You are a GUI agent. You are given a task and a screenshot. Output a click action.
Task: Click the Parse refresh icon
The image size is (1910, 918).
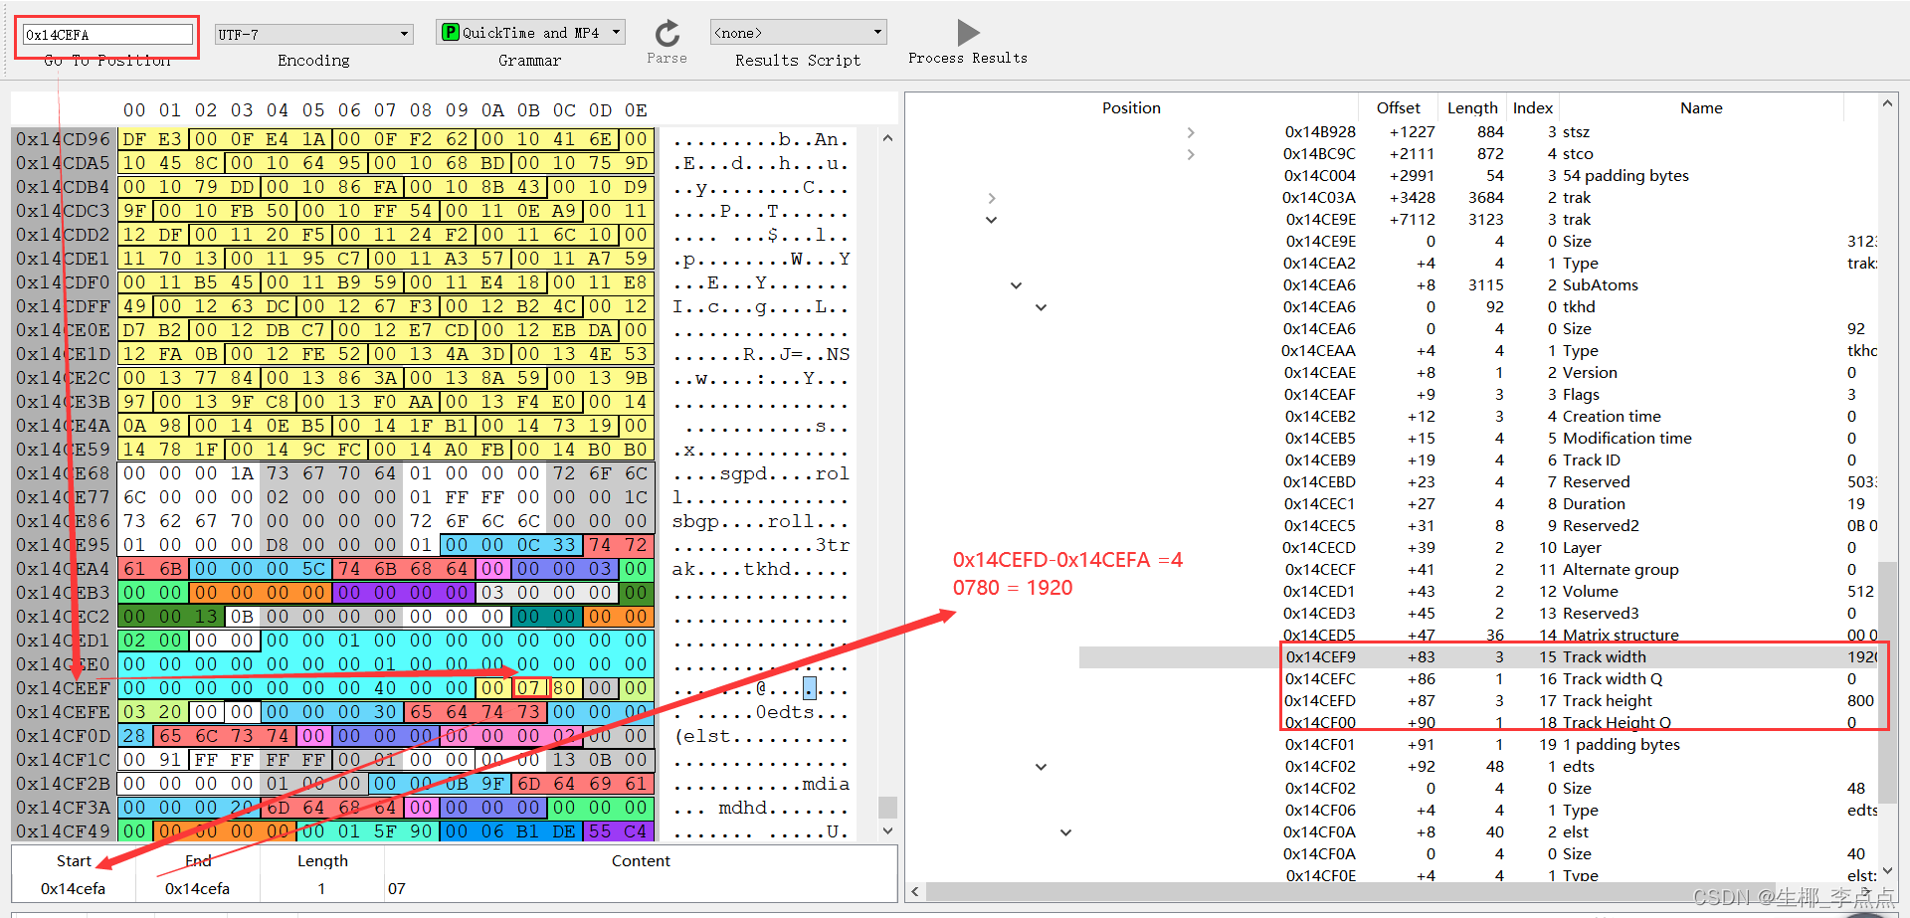click(x=668, y=34)
